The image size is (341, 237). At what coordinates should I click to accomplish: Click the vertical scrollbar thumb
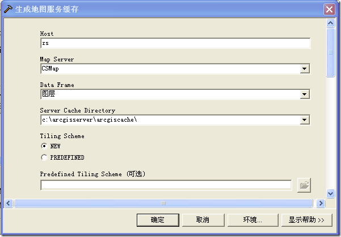coord(331,52)
